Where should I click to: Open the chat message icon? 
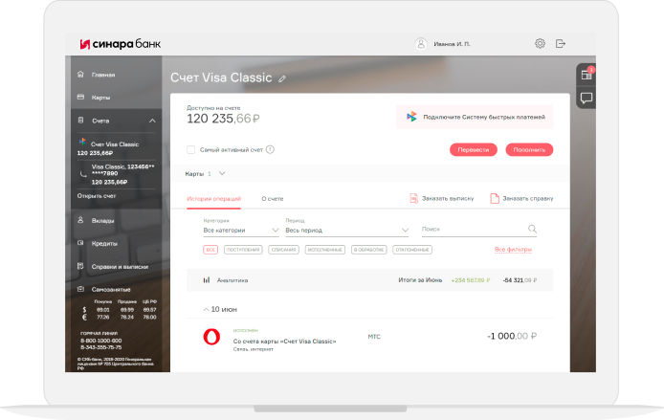pyautogui.click(x=587, y=98)
